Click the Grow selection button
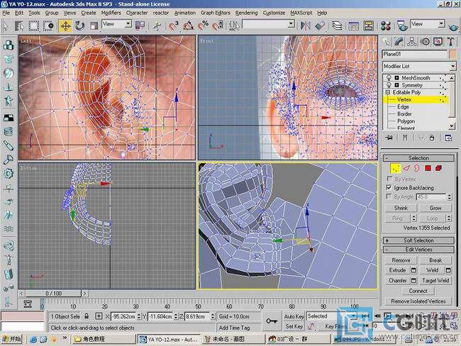Viewport: 461px width, 346px height. pos(435,208)
